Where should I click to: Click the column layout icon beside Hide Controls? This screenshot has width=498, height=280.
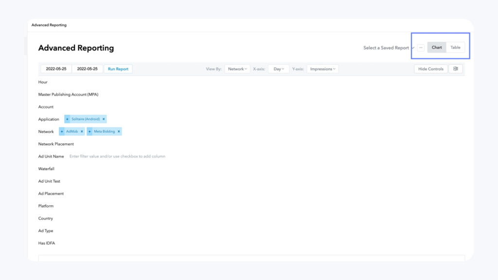[456, 69]
